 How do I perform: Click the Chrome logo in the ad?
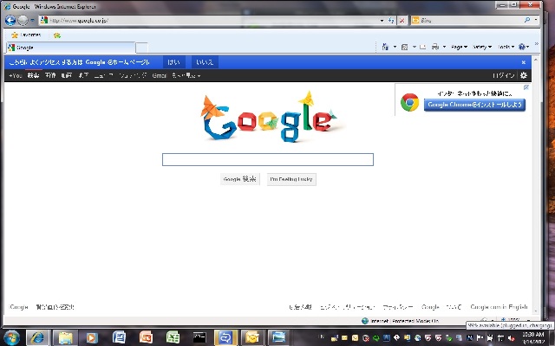(409, 102)
